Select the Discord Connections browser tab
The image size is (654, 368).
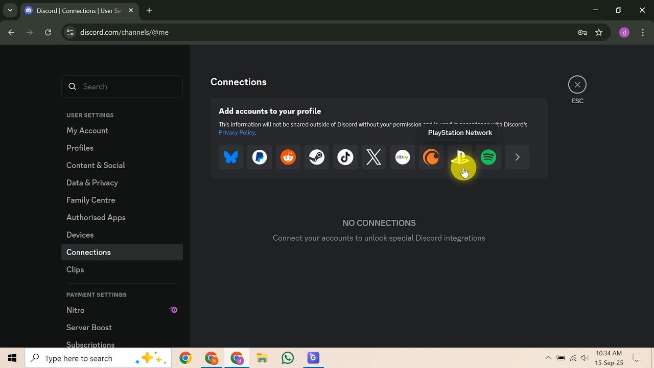click(x=79, y=10)
